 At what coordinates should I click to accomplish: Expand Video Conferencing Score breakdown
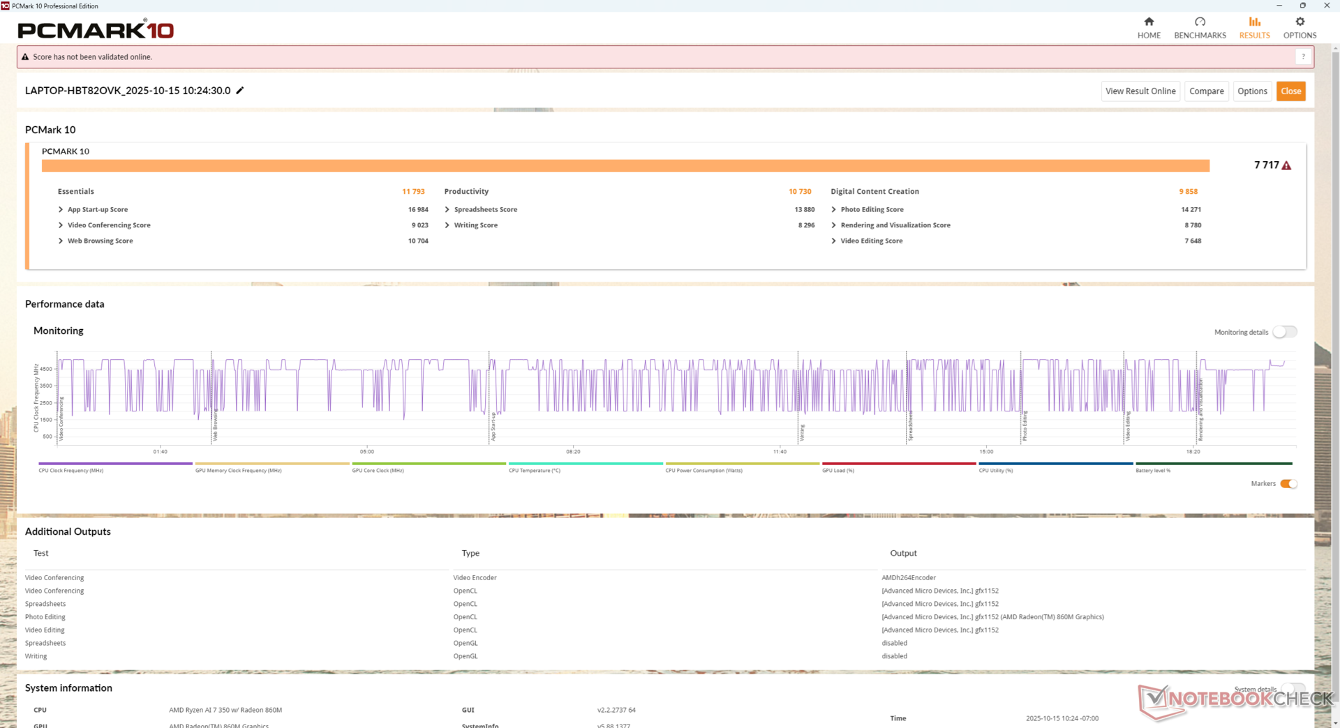pyautogui.click(x=61, y=225)
